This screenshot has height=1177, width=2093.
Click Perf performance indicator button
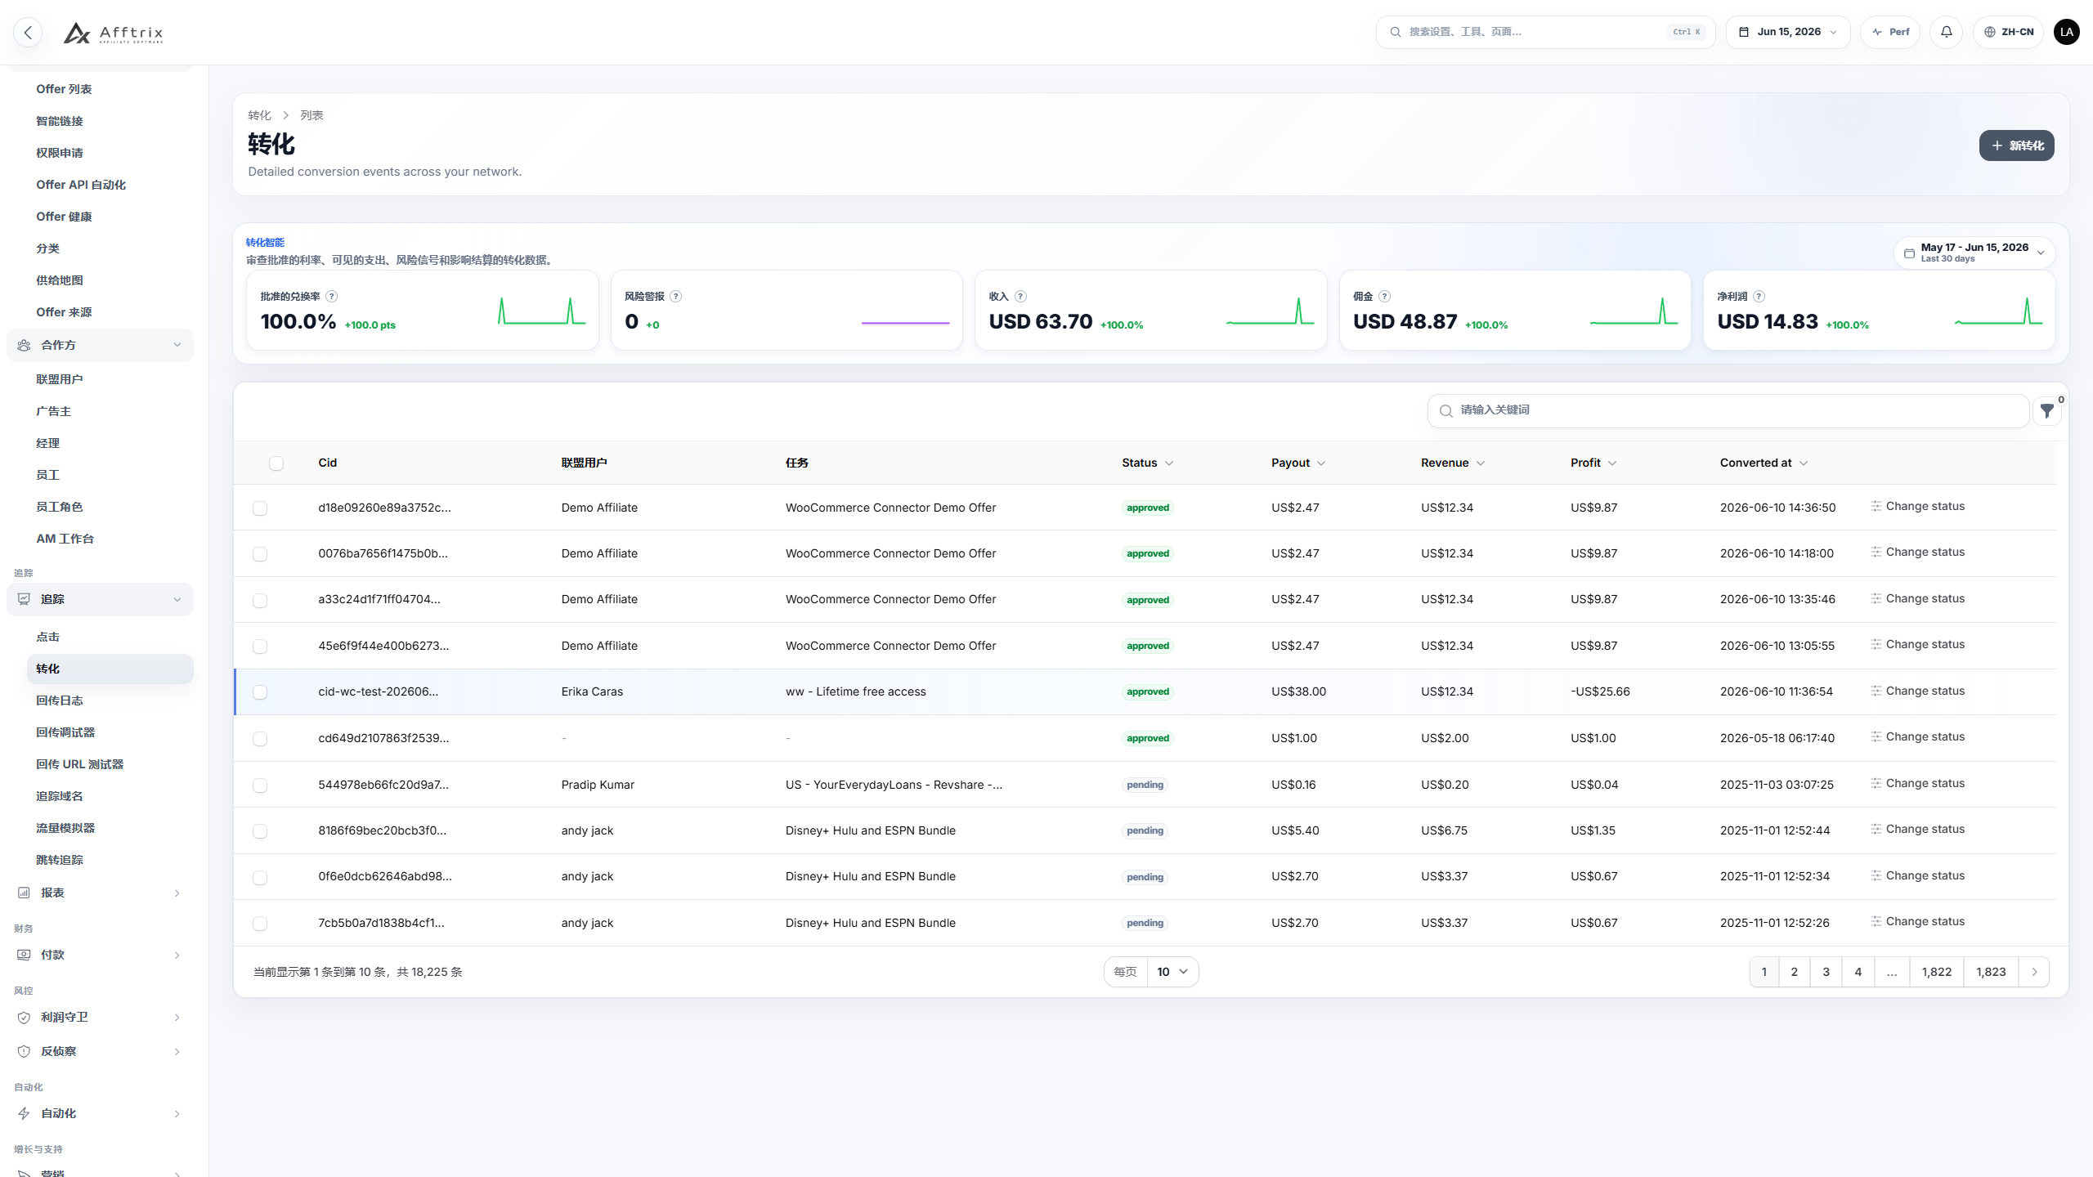1890,32
